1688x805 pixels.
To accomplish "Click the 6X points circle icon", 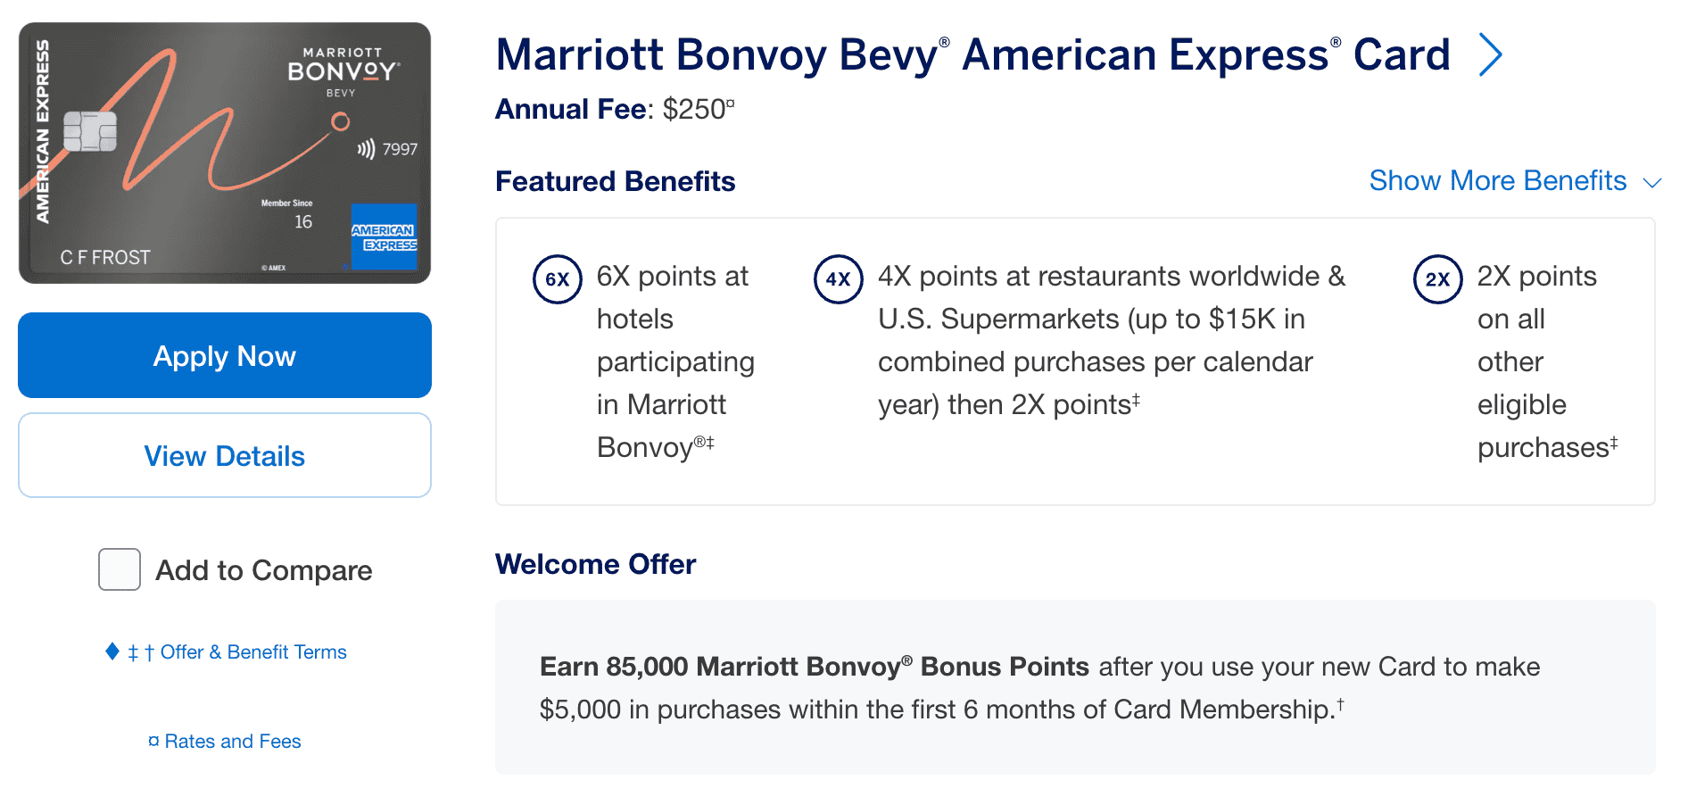I will [x=557, y=278].
